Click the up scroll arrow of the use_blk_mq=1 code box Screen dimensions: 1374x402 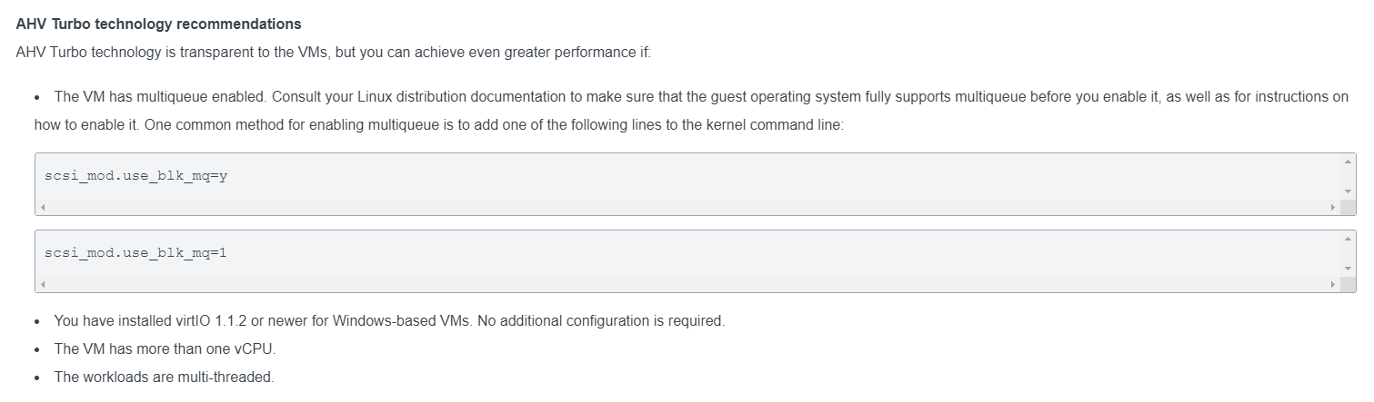[x=1348, y=238]
